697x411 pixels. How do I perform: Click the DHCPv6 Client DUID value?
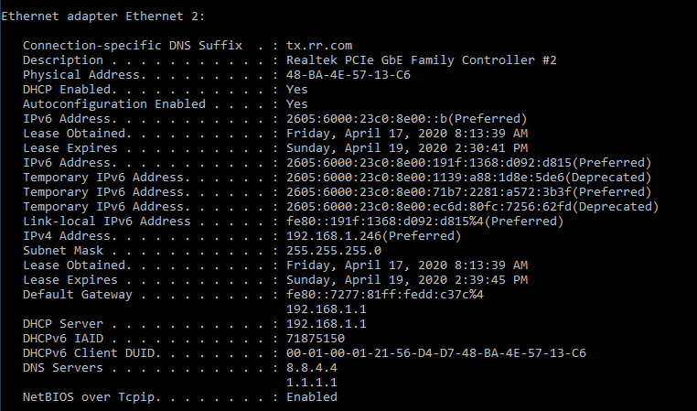tap(435, 352)
